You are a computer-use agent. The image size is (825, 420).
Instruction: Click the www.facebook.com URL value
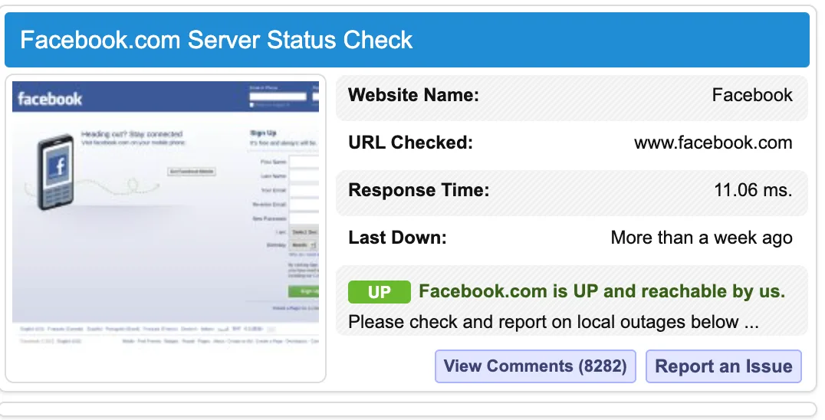point(713,143)
